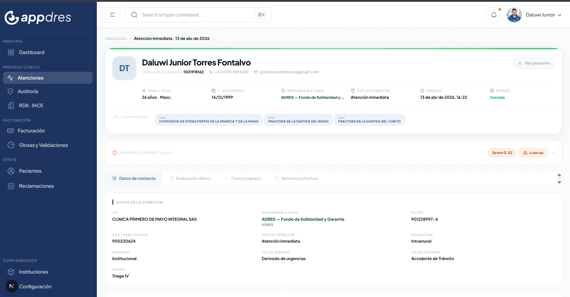Select the S602 contusion diagnosis chip
Viewport: 570px width, 297px height.
coord(209,120)
